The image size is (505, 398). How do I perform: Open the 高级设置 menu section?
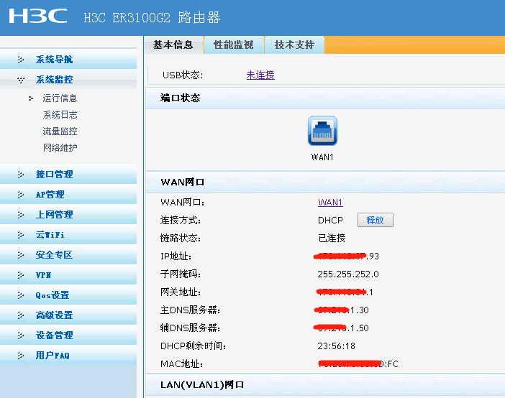[68, 315]
